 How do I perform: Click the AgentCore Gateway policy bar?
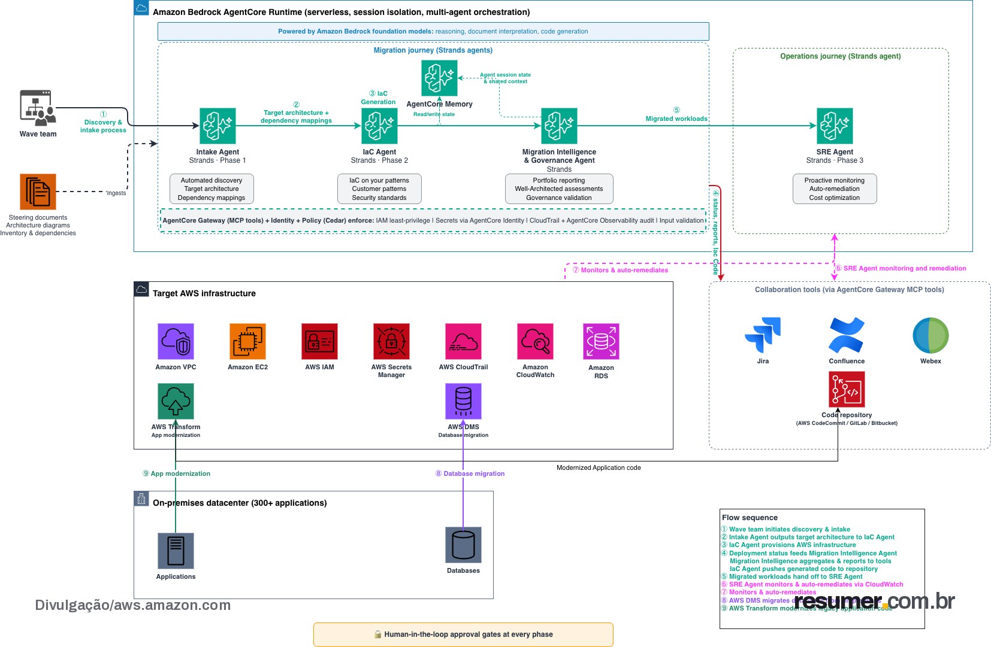point(433,220)
